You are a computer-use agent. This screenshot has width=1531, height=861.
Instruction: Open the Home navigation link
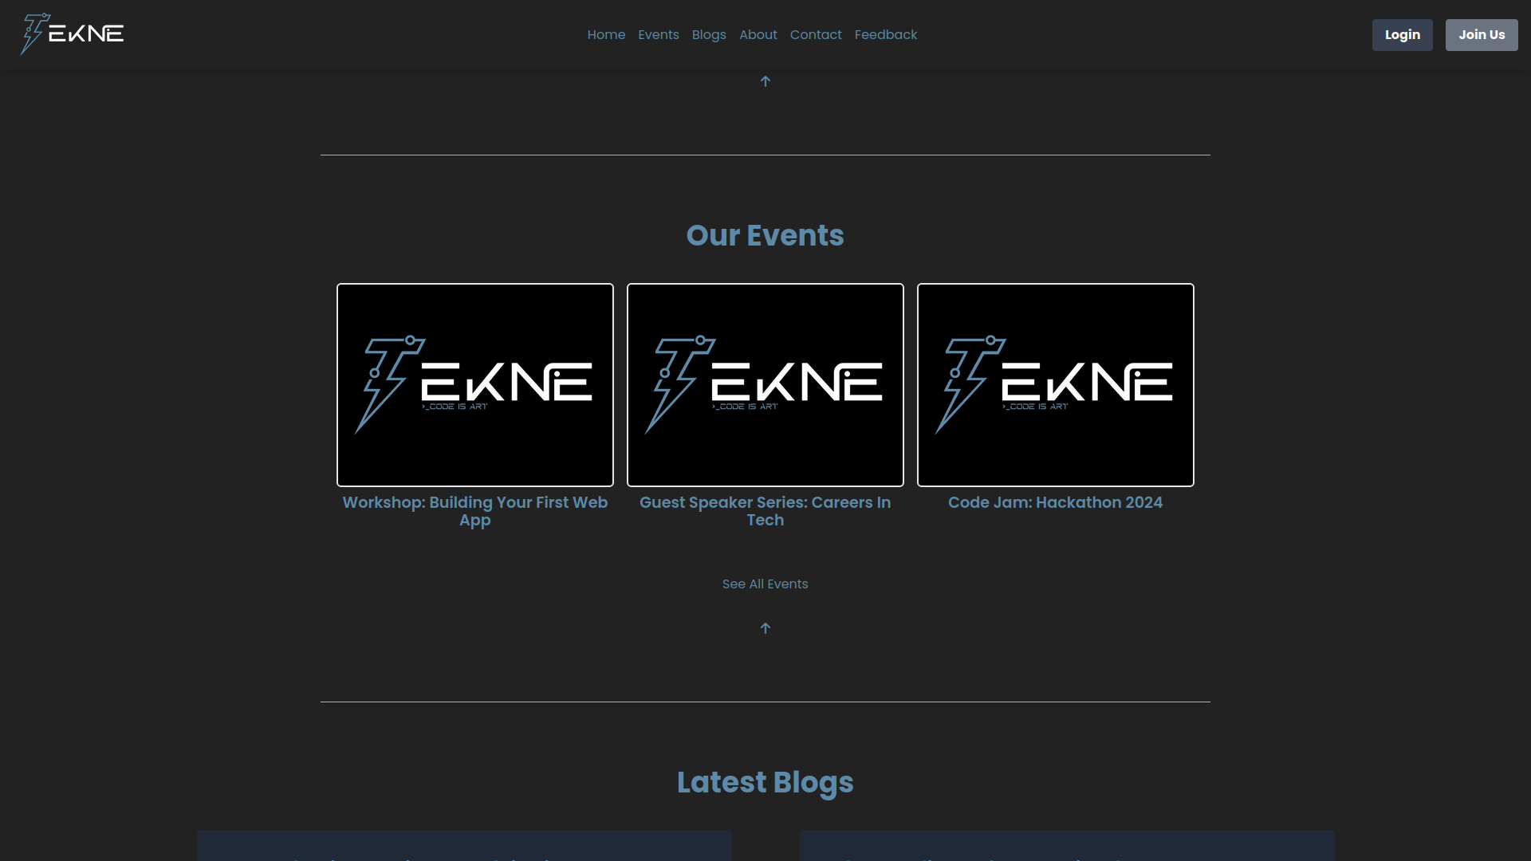coord(606,35)
